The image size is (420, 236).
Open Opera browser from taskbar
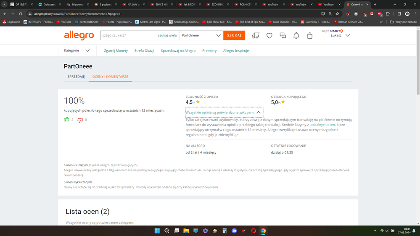click(x=254, y=231)
